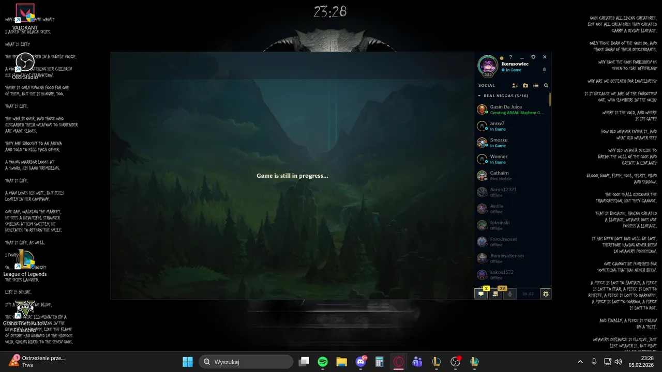The height and width of the screenshot is (372, 662).
Task: Close the League client window
Action: point(545,57)
